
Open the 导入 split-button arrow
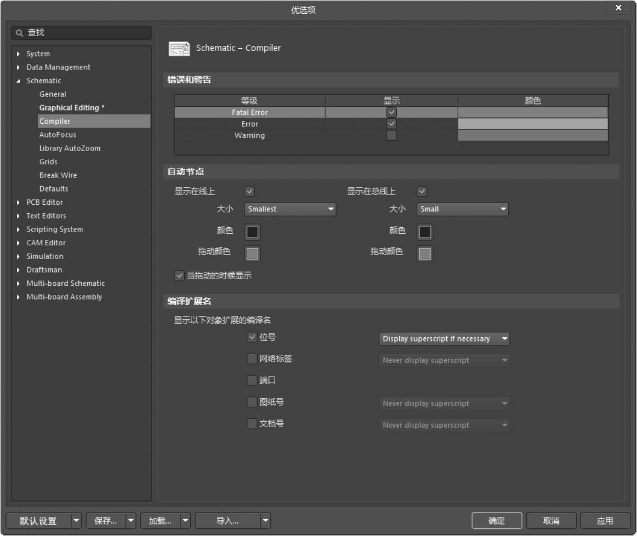pos(265,521)
